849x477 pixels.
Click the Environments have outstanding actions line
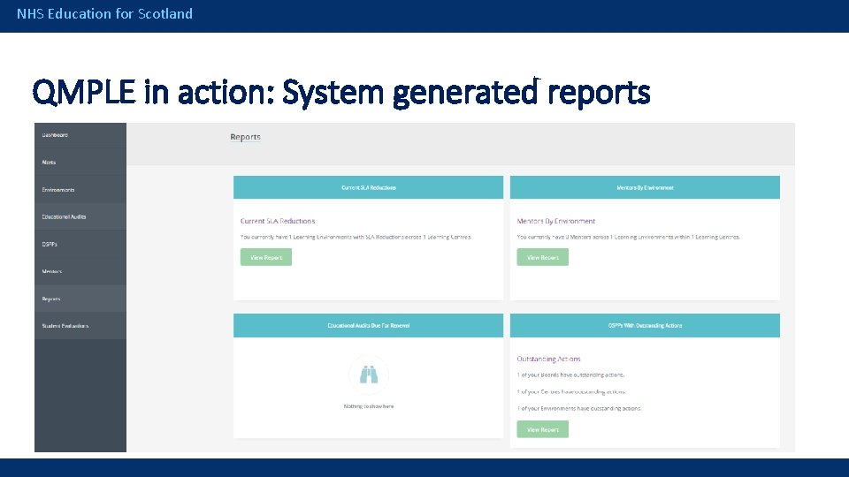579,408
